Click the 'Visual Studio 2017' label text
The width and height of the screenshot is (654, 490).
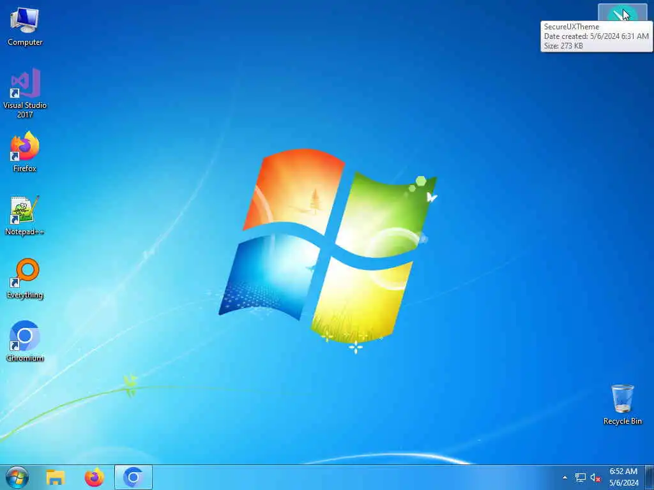(25, 110)
